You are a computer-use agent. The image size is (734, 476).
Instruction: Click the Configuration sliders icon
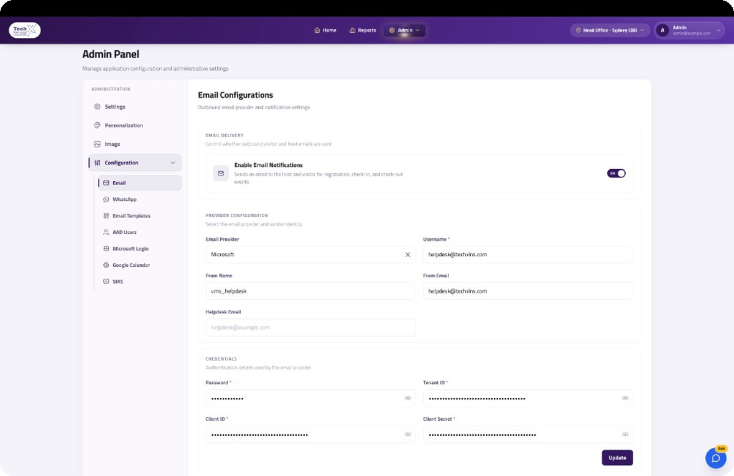97,163
